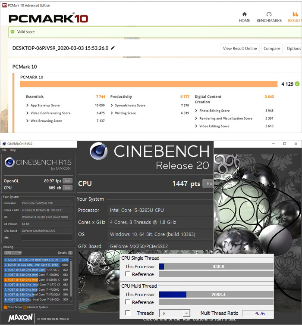
Task: Click the View Result Online button
Action: pos(240,49)
